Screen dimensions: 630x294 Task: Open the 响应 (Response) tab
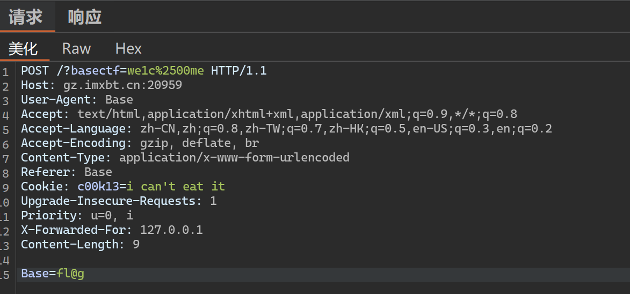pyautogui.click(x=84, y=17)
